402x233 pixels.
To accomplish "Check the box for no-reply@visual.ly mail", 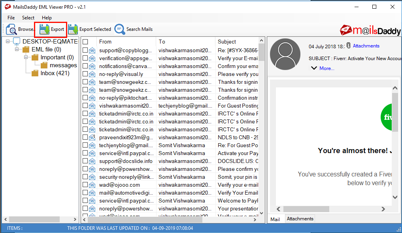I will [85, 74].
